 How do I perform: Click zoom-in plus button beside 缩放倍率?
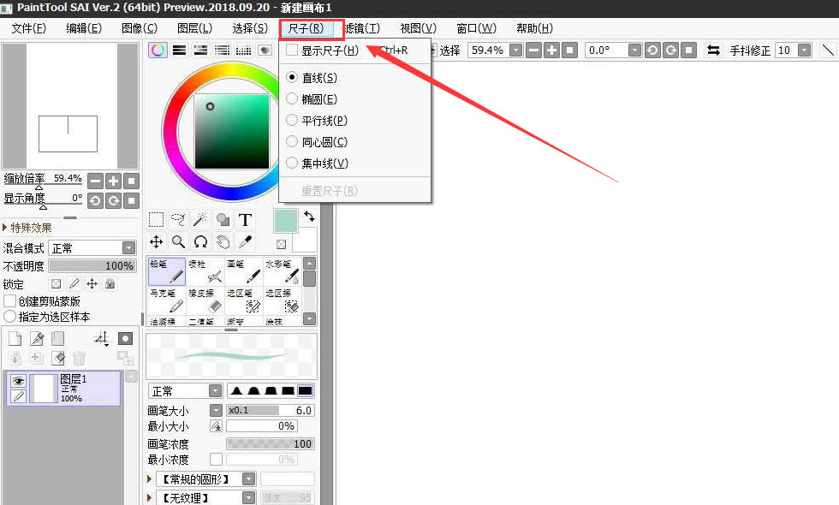pos(113,181)
